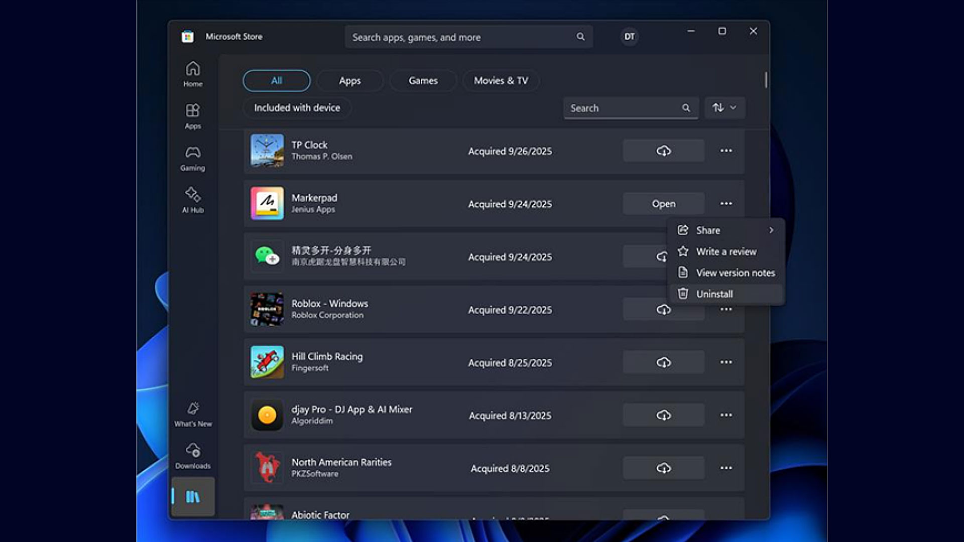Expand the Share submenu arrow

coord(771,230)
